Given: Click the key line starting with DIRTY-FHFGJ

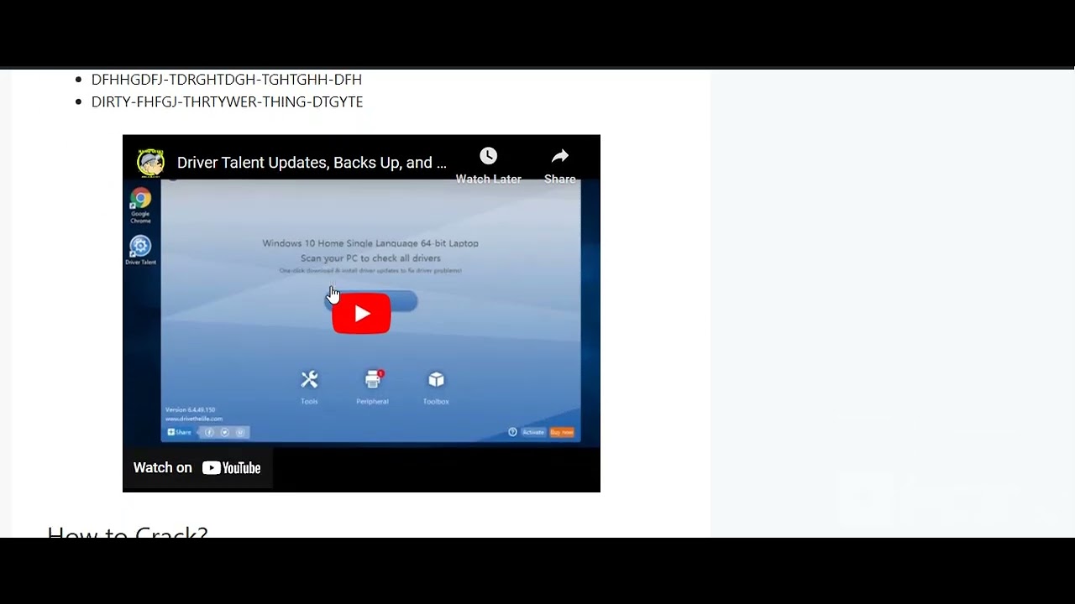Looking at the screenshot, I should pos(227,102).
